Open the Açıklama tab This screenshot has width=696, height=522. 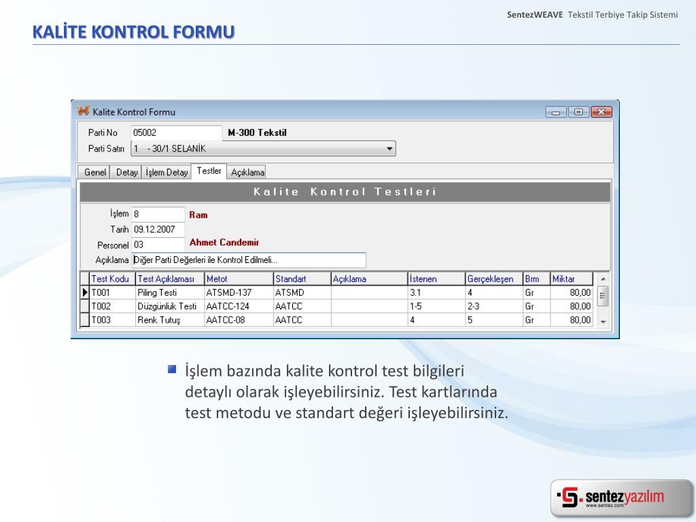tap(247, 172)
